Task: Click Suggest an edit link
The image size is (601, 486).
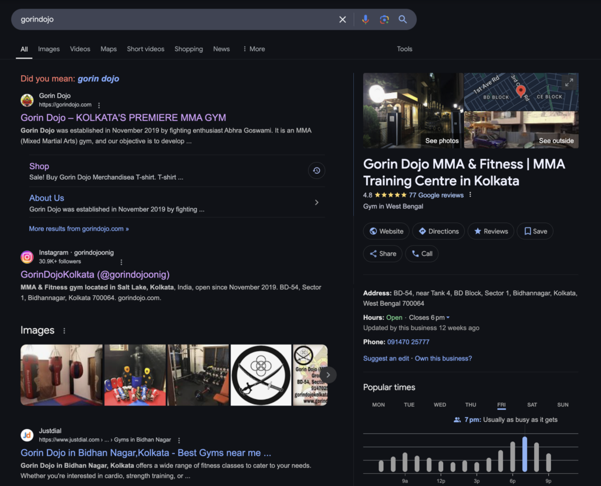Action: point(386,359)
